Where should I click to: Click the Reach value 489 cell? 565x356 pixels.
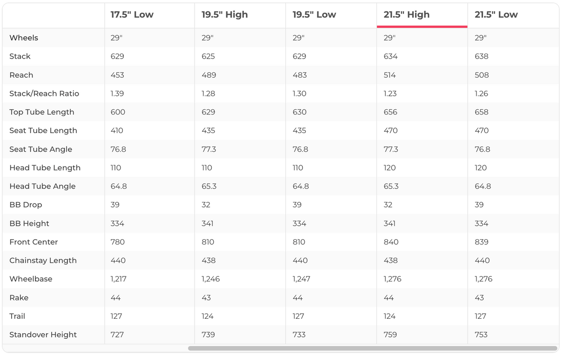pos(208,75)
